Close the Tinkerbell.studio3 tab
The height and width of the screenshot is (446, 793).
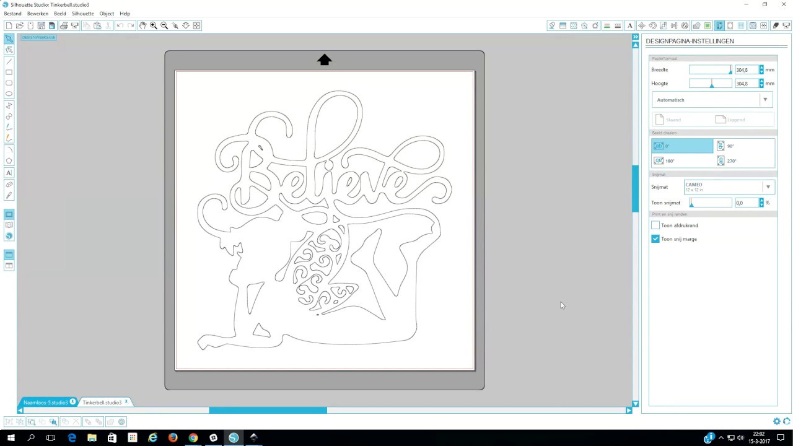tap(126, 402)
